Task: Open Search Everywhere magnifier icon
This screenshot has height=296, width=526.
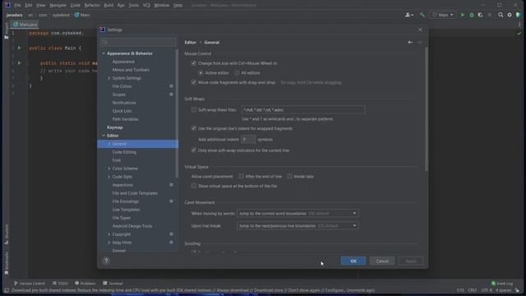Action: [501, 15]
